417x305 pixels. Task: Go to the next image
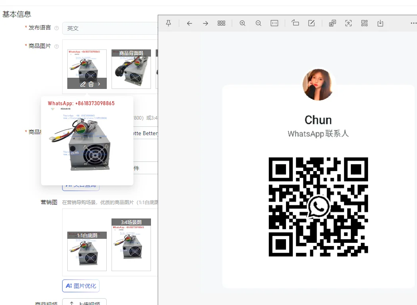[x=206, y=23]
